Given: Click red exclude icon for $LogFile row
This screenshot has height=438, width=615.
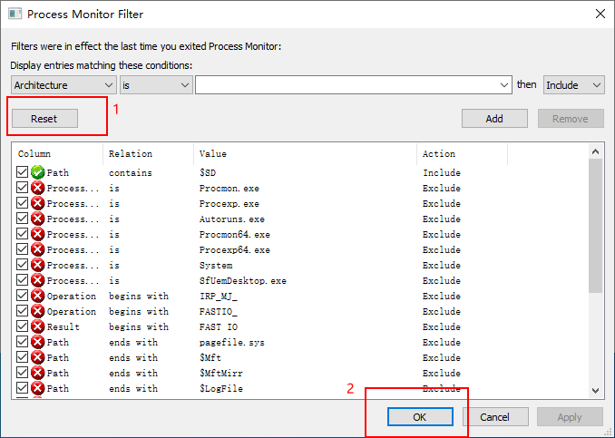Looking at the screenshot, I should 38,389.
